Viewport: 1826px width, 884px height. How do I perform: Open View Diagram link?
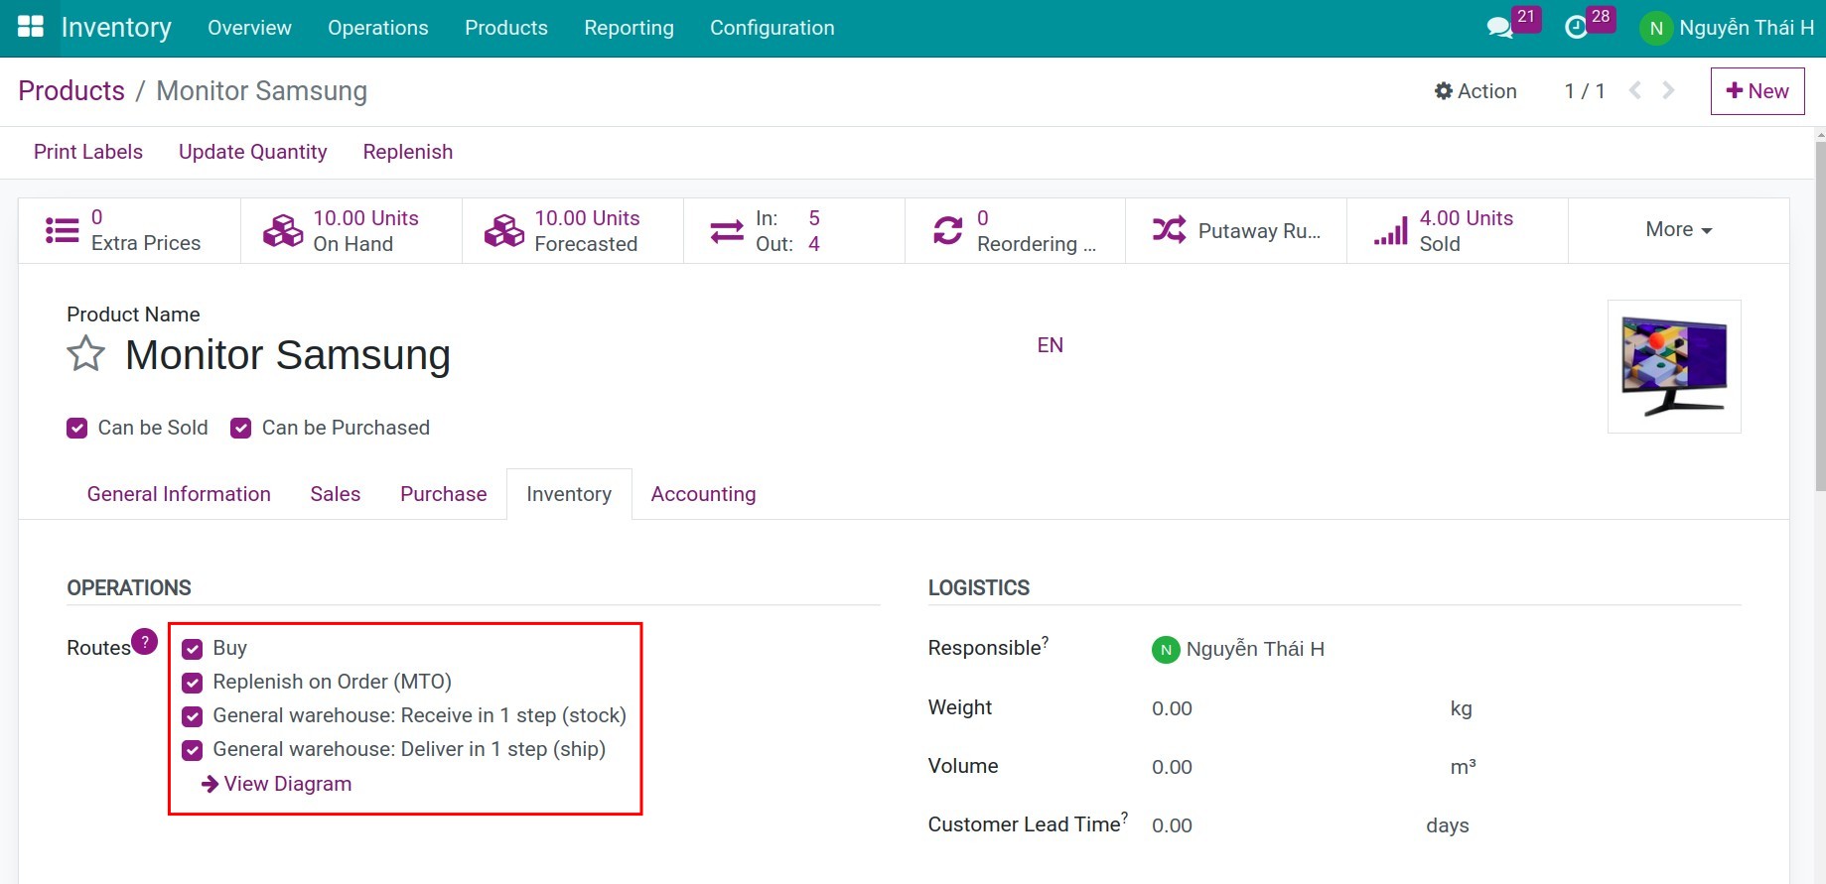point(277,784)
